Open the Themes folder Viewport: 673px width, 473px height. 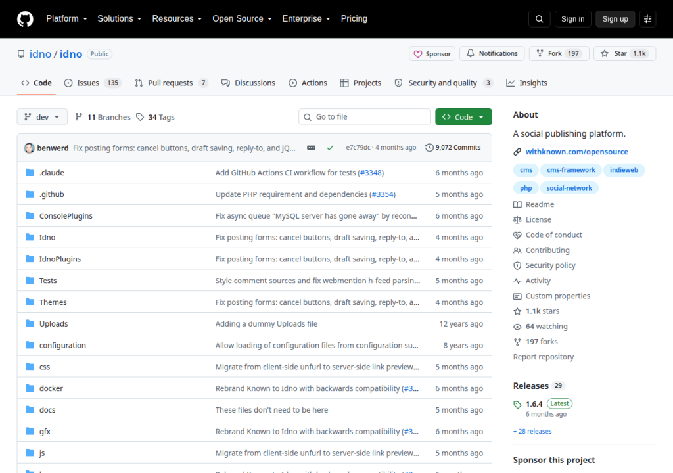(x=53, y=302)
